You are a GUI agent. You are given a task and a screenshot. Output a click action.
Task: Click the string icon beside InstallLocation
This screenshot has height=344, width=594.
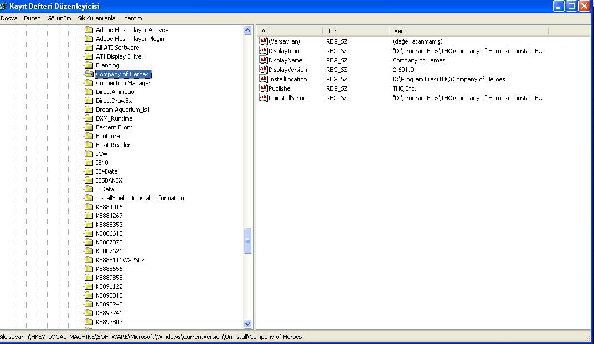coord(264,79)
